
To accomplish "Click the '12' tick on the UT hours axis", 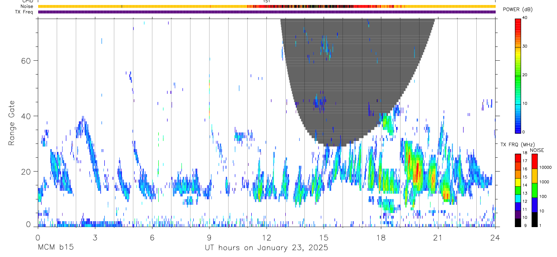I will 266,237.
